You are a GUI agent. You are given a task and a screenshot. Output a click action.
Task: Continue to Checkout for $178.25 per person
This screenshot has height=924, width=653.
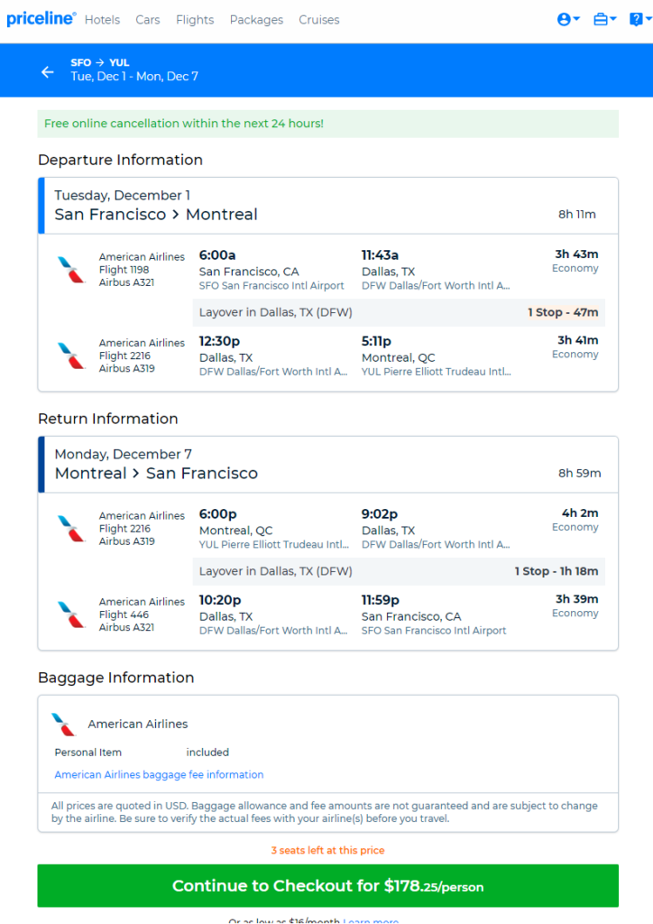[328, 886]
